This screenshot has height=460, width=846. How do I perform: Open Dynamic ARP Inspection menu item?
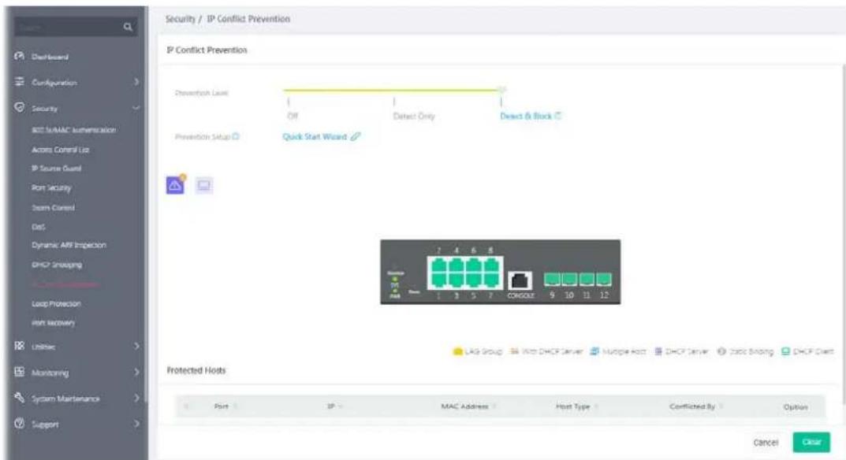(69, 245)
